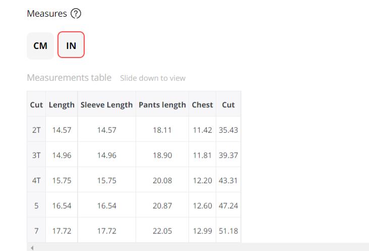The width and height of the screenshot is (369, 251).
Task: Click the Measurements table heading
Action: (69, 78)
